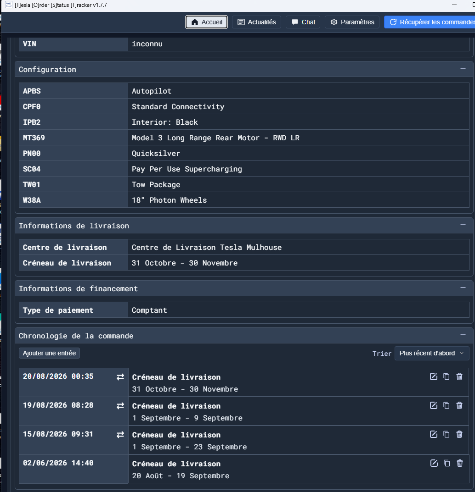Image resolution: width=475 pixels, height=492 pixels.
Task: Select the Centre de livraison label
Action: (65, 247)
